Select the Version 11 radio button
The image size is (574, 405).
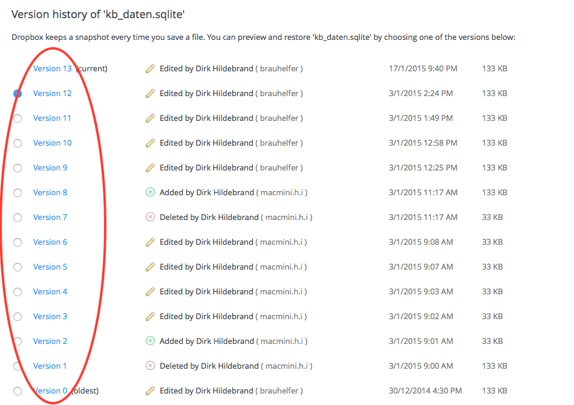click(x=18, y=118)
